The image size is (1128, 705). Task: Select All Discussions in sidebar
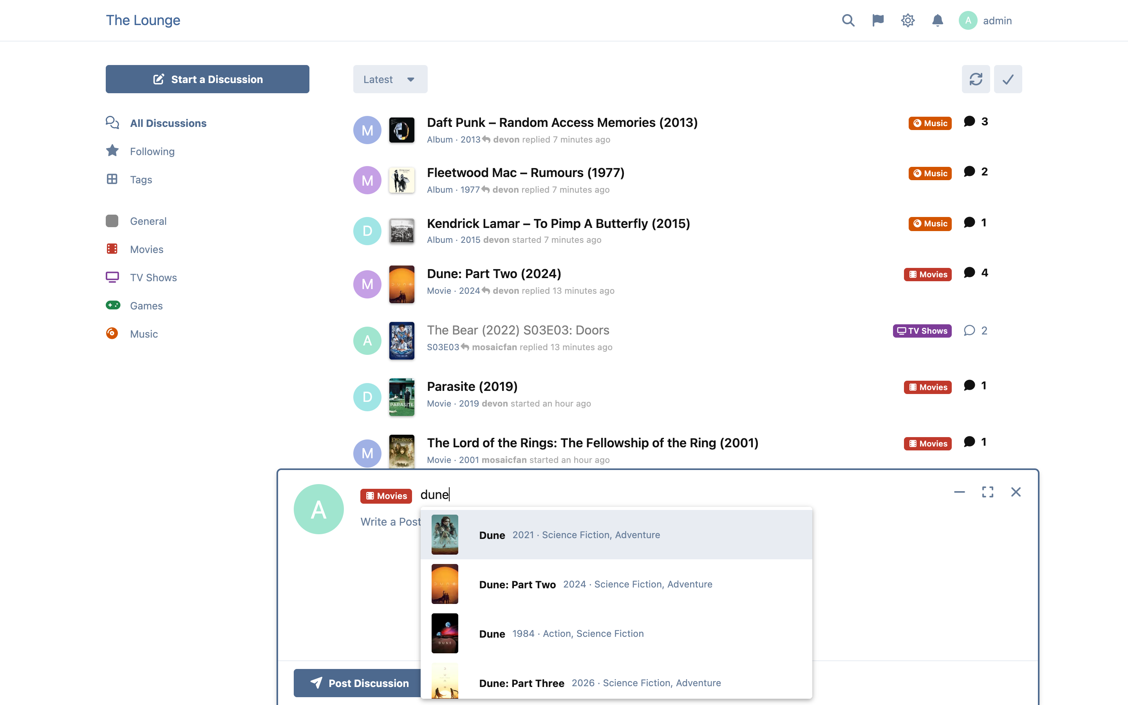[x=156, y=123]
